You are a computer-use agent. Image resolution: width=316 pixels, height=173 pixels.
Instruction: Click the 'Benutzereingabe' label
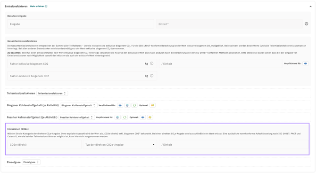[x=17, y=16]
